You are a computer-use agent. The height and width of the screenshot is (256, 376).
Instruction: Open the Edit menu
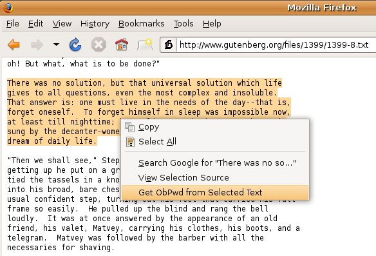(35, 23)
